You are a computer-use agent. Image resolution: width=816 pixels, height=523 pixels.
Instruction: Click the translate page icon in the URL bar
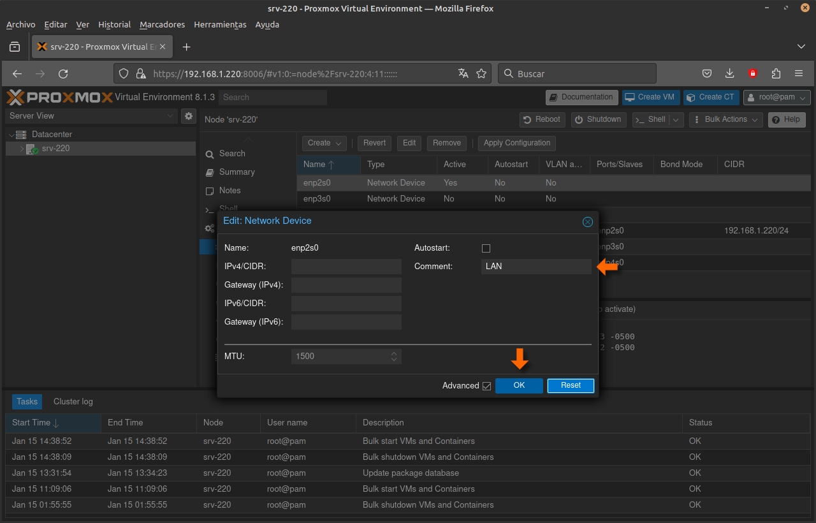463,73
